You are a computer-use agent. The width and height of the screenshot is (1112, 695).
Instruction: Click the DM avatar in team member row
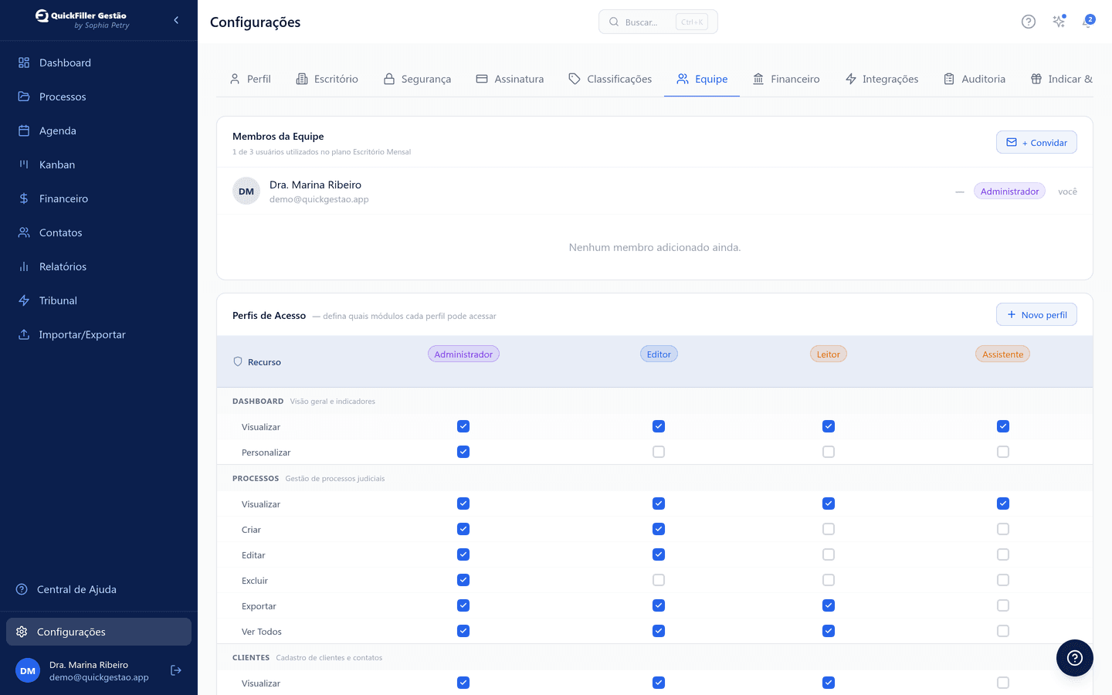click(246, 192)
